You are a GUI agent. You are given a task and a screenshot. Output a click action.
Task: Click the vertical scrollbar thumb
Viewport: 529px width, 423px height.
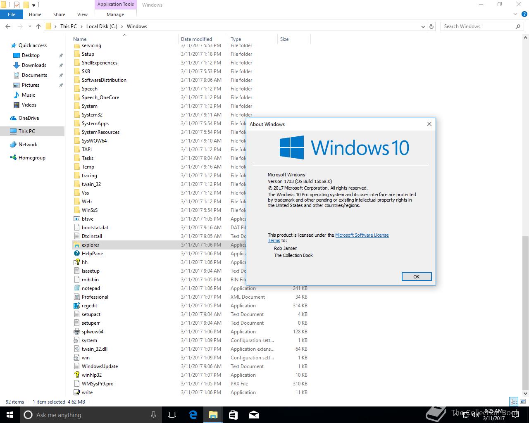(526, 313)
